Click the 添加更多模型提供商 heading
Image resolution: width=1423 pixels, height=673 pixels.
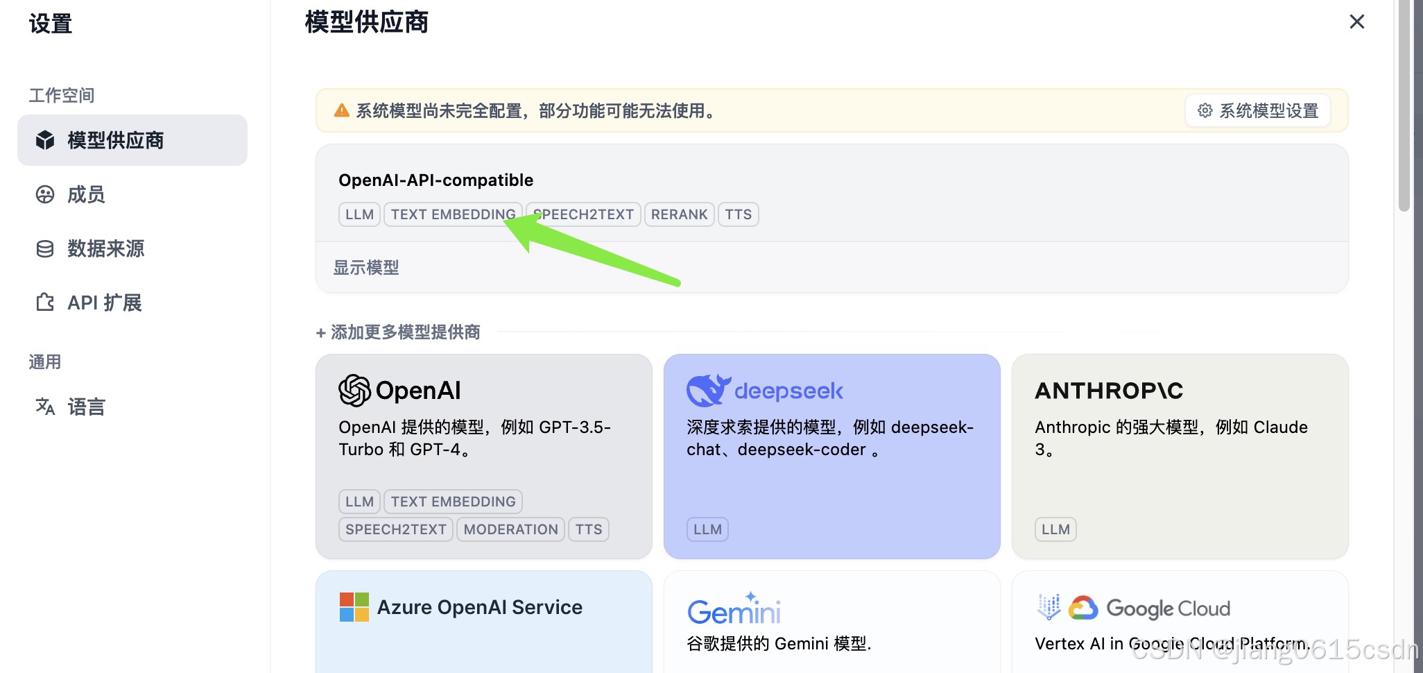click(399, 332)
